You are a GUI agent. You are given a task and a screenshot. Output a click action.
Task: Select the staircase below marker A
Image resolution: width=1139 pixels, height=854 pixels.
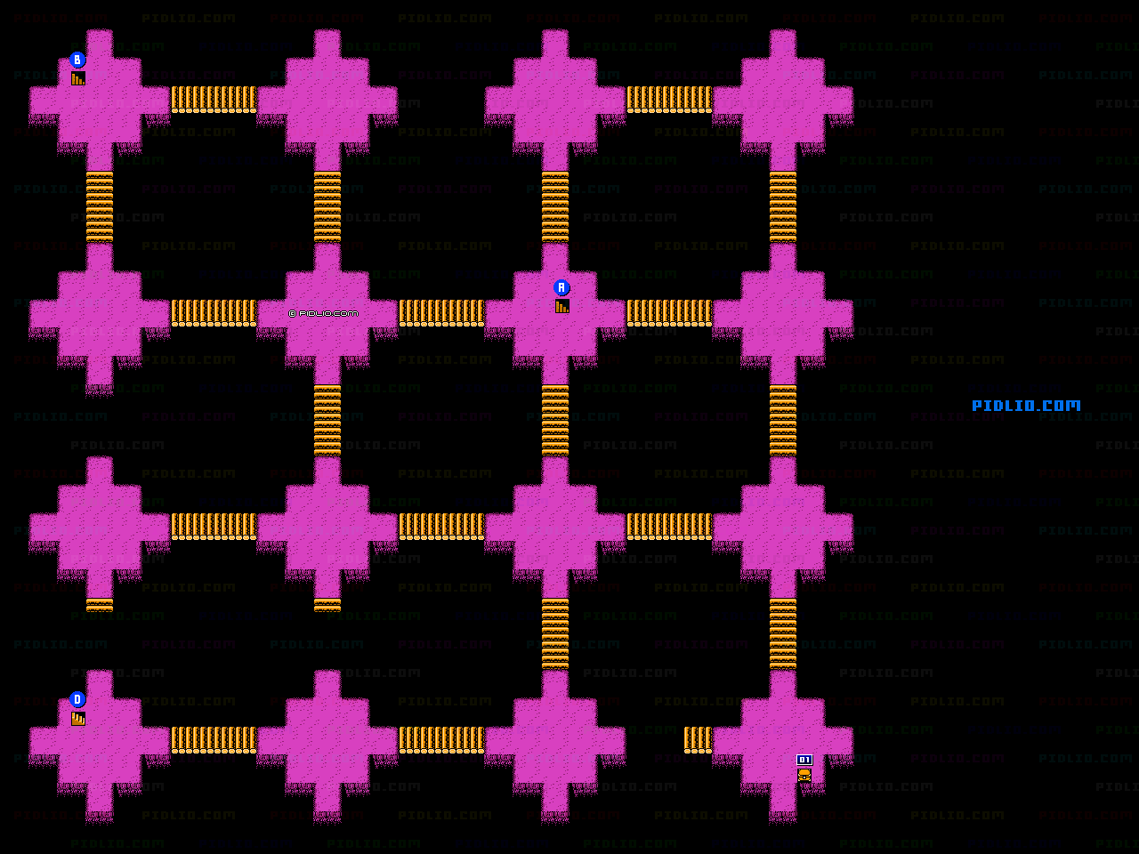click(x=562, y=306)
